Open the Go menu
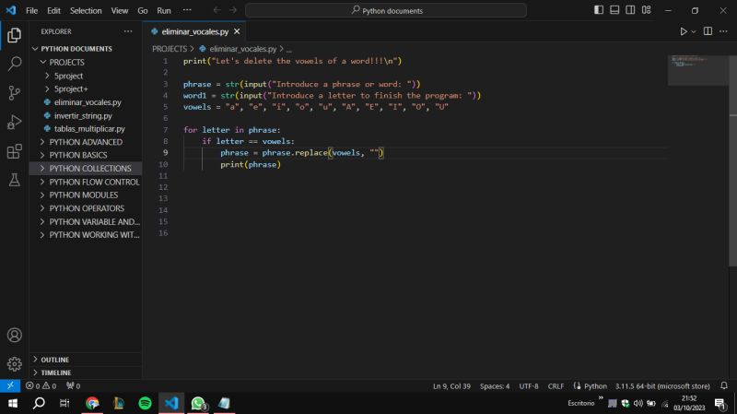The height and width of the screenshot is (414, 737). (143, 10)
